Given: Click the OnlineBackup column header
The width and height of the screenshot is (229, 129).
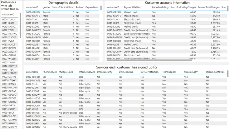Looking at the screenshot, I should coord(126,72).
